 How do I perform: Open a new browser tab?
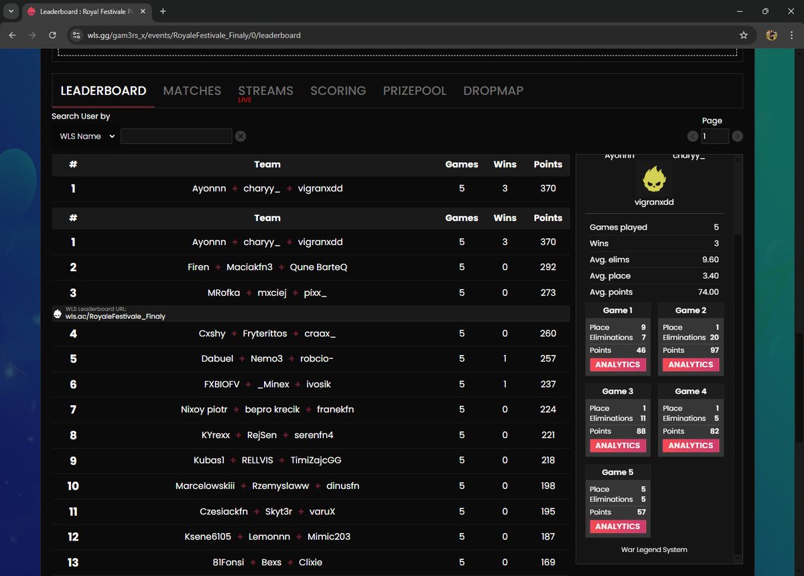pyautogui.click(x=163, y=11)
